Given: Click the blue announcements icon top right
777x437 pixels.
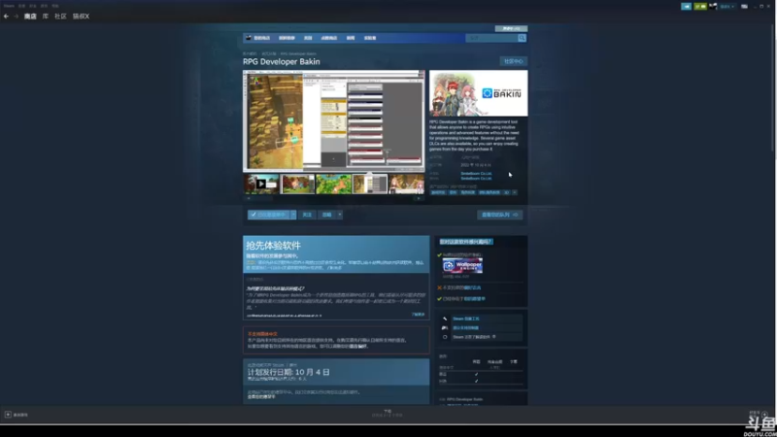Looking at the screenshot, I should click(x=686, y=7).
